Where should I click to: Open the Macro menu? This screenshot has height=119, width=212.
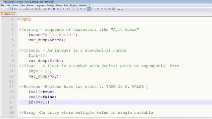pyautogui.click(x=59, y=5)
